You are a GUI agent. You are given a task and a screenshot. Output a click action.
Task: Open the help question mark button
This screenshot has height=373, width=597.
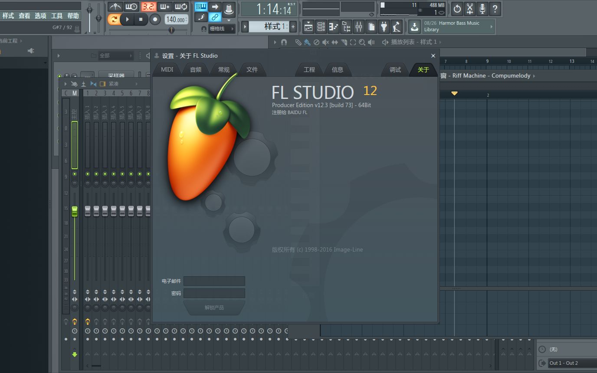coord(495,8)
